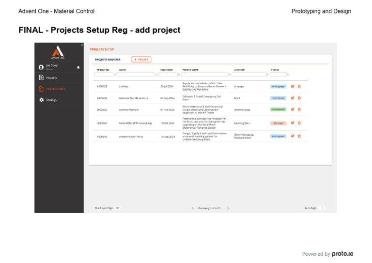Viewport: 372px width, 263px height.
Task: Click the Projects Setup sidebar icon
Action: coord(41,89)
